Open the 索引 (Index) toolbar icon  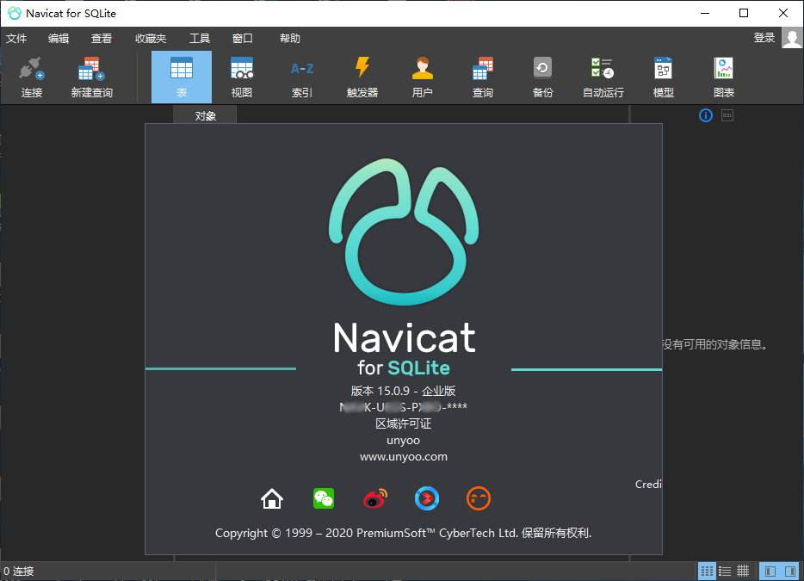(302, 77)
